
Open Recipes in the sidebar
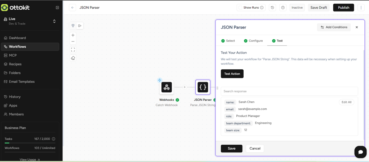coord(15,64)
